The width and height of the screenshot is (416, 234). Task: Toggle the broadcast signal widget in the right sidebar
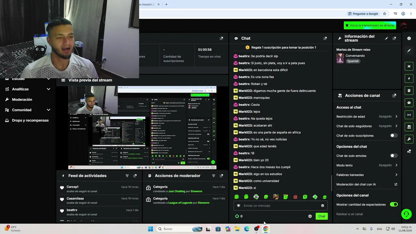tap(409, 115)
